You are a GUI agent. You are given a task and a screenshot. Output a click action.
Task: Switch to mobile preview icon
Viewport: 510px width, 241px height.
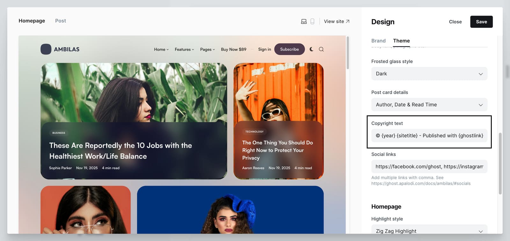coord(312,21)
